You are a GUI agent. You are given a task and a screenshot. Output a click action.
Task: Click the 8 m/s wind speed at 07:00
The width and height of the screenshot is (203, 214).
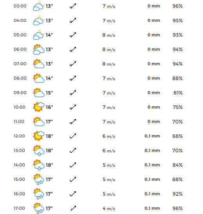[x=109, y=64]
